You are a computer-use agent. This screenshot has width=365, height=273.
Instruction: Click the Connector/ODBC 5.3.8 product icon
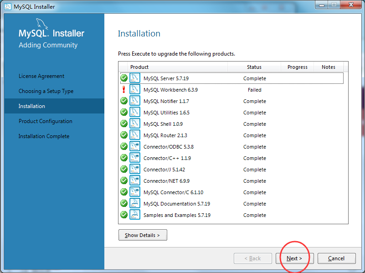[x=135, y=146]
